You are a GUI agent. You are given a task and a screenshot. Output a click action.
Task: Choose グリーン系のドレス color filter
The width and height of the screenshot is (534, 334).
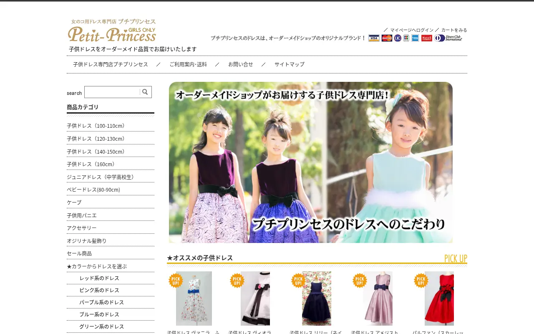101,326
